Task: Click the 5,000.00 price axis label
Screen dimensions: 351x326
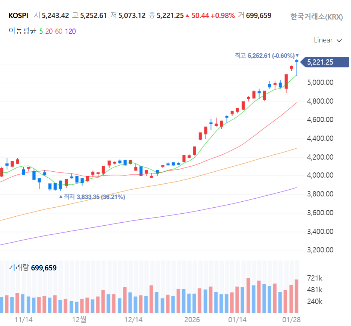Action: click(320, 82)
